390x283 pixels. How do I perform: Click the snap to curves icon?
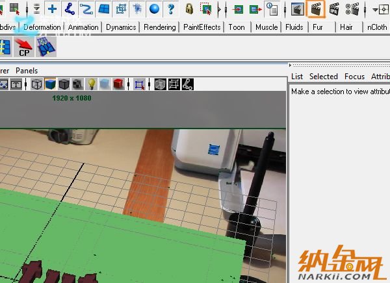(x=86, y=9)
